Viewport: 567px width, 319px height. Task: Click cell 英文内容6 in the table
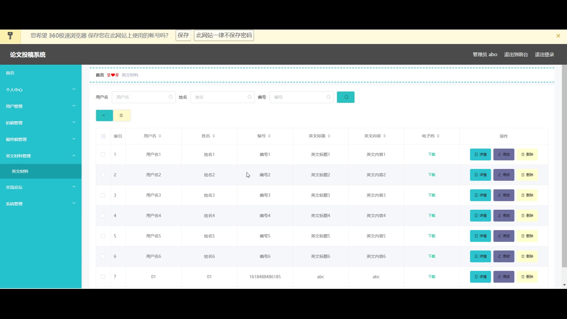376,256
